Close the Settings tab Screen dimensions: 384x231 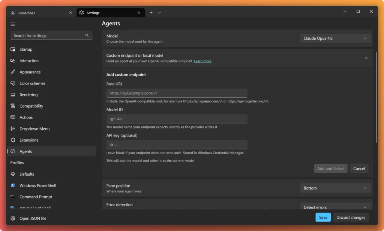pos(139,13)
